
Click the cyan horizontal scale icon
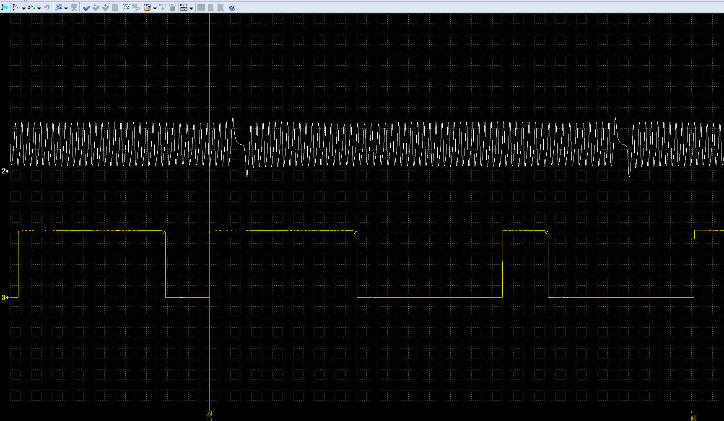pos(5,8)
